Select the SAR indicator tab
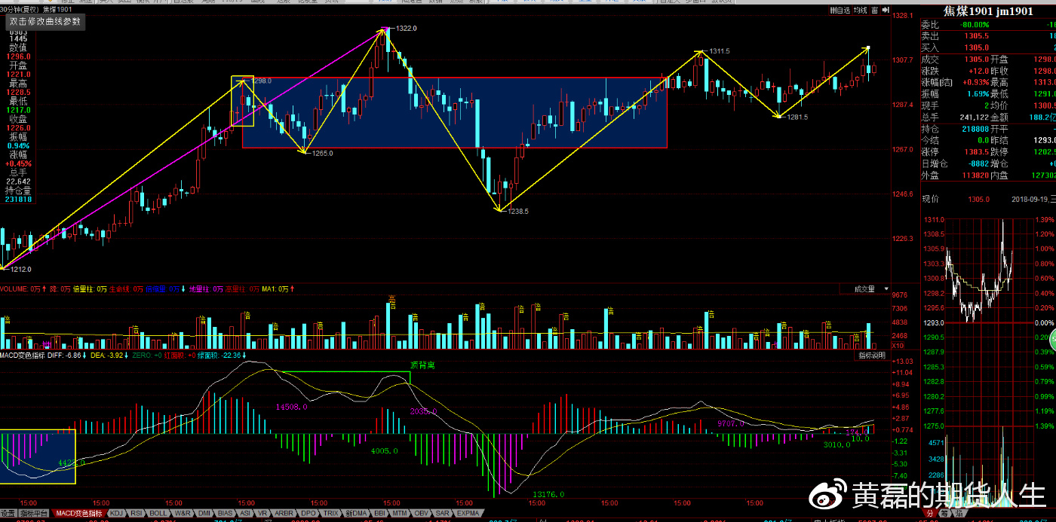The height and width of the screenshot is (522, 1056). tap(443, 514)
